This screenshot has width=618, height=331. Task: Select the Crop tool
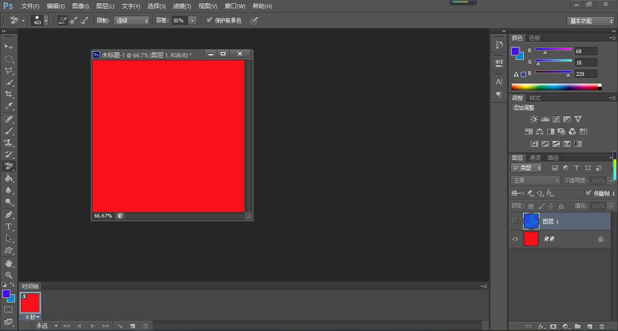[x=9, y=94]
